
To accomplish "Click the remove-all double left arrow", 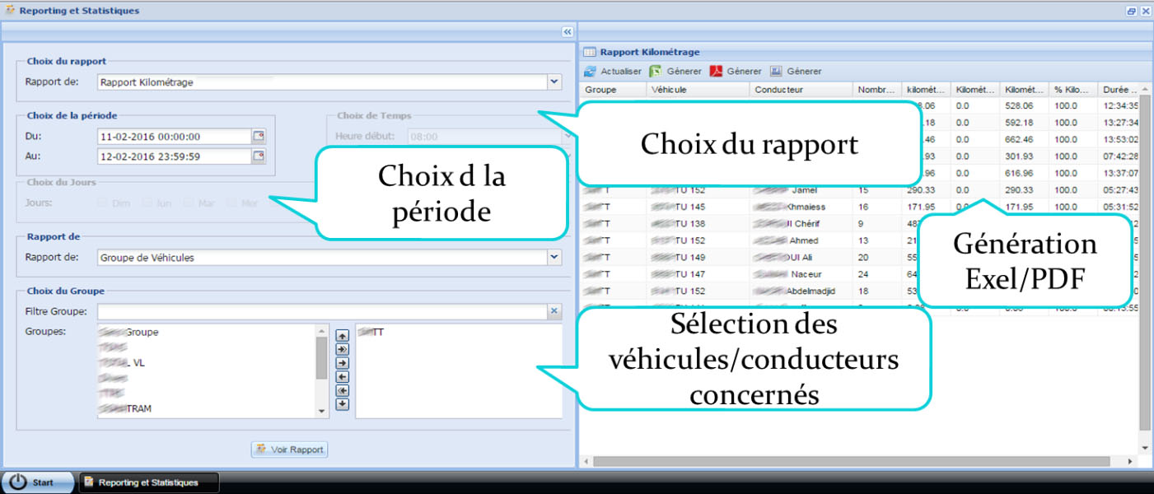I will coord(343,390).
